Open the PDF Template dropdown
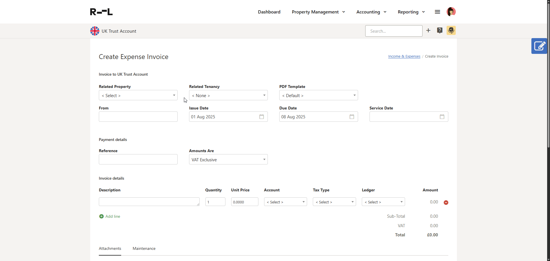This screenshot has height=261, width=550. tap(319, 95)
